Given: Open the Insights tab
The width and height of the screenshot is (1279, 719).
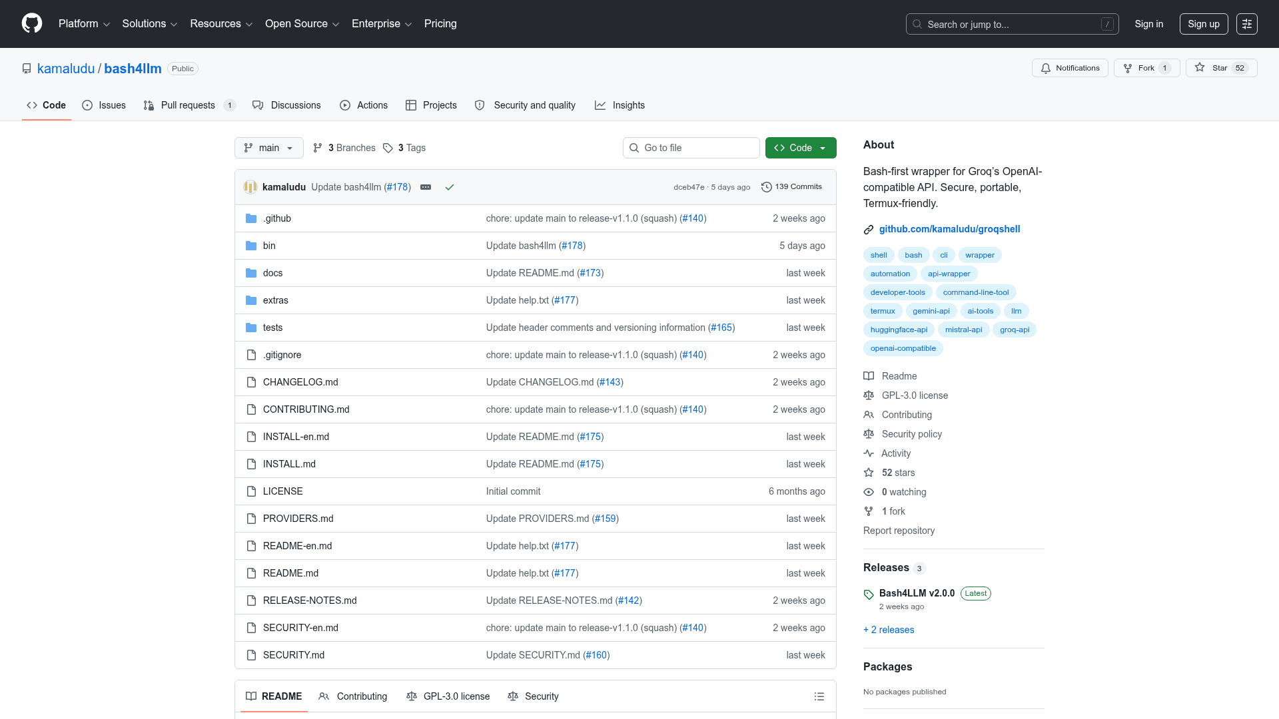Looking at the screenshot, I should click(x=620, y=105).
